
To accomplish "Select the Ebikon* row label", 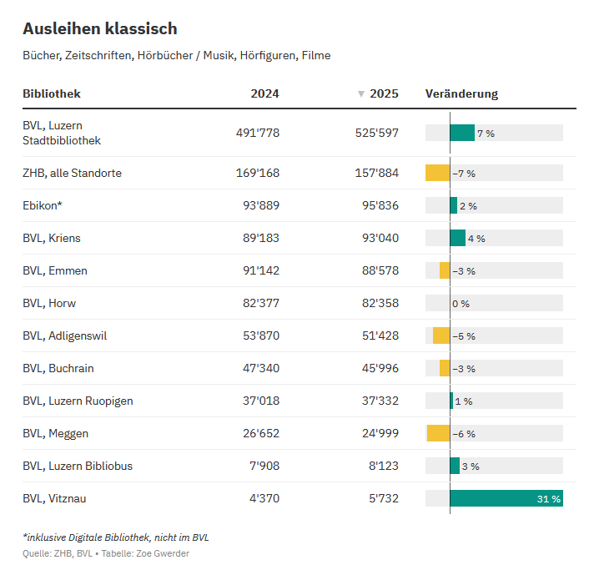I will point(43,205).
